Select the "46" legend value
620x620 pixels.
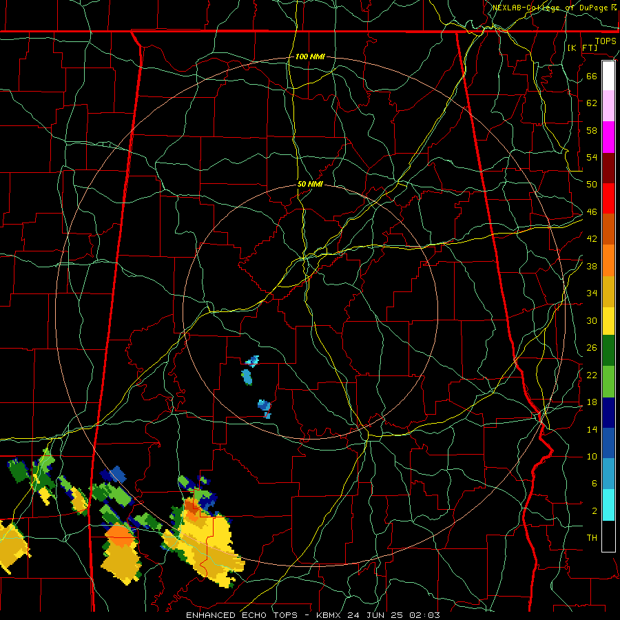pyautogui.click(x=592, y=211)
